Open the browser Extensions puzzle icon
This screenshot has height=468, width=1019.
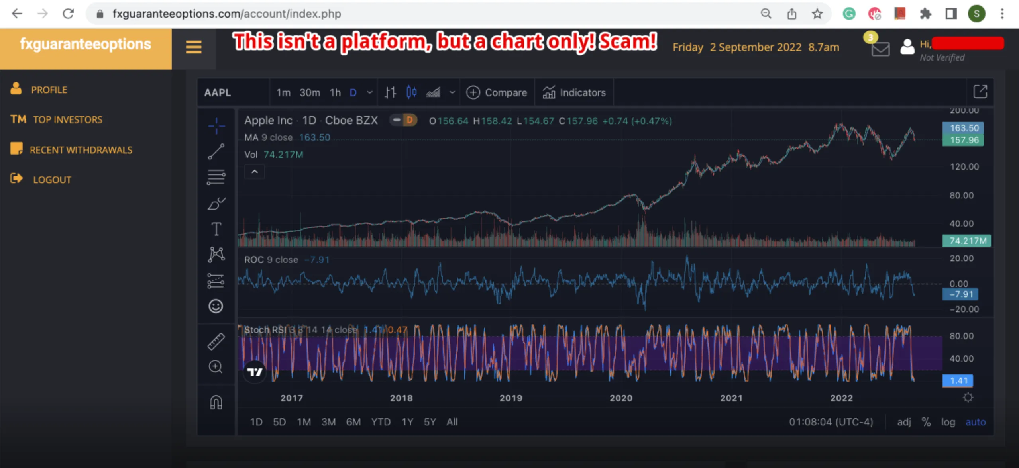click(x=925, y=14)
